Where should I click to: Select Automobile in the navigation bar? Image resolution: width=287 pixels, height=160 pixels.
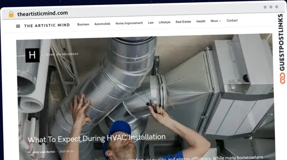[102, 23]
